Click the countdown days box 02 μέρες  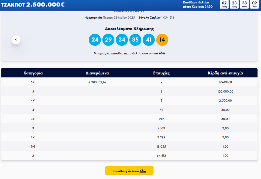pyautogui.click(x=224, y=4)
